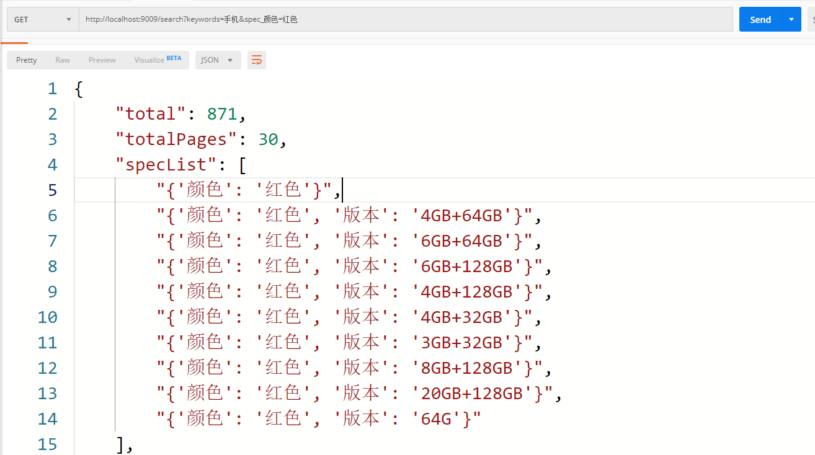Click the "totalPages" key
Viewport: 815px width, 455px height.
[x=177, y=139]
